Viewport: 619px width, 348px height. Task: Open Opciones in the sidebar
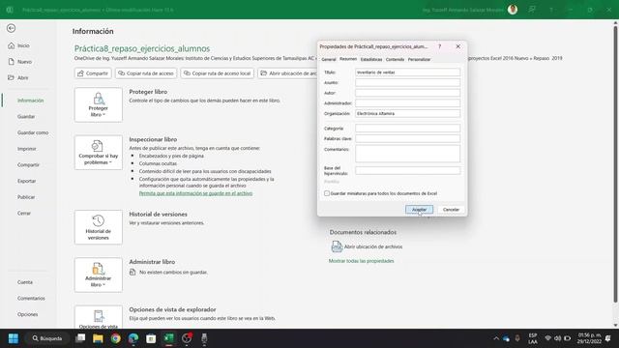28,314
